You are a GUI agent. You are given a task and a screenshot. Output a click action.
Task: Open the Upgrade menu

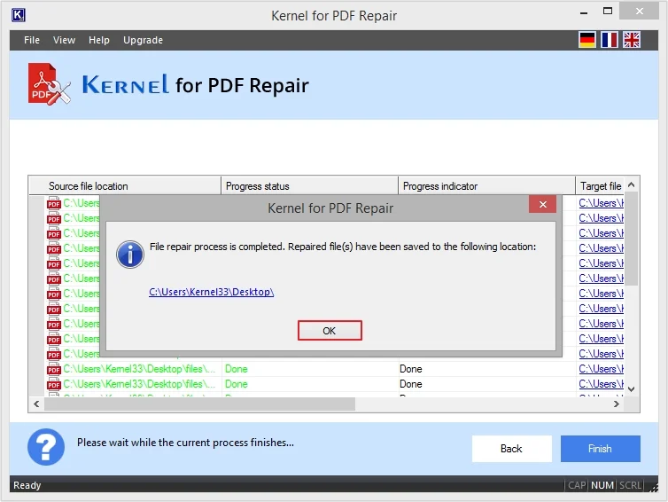144,40
